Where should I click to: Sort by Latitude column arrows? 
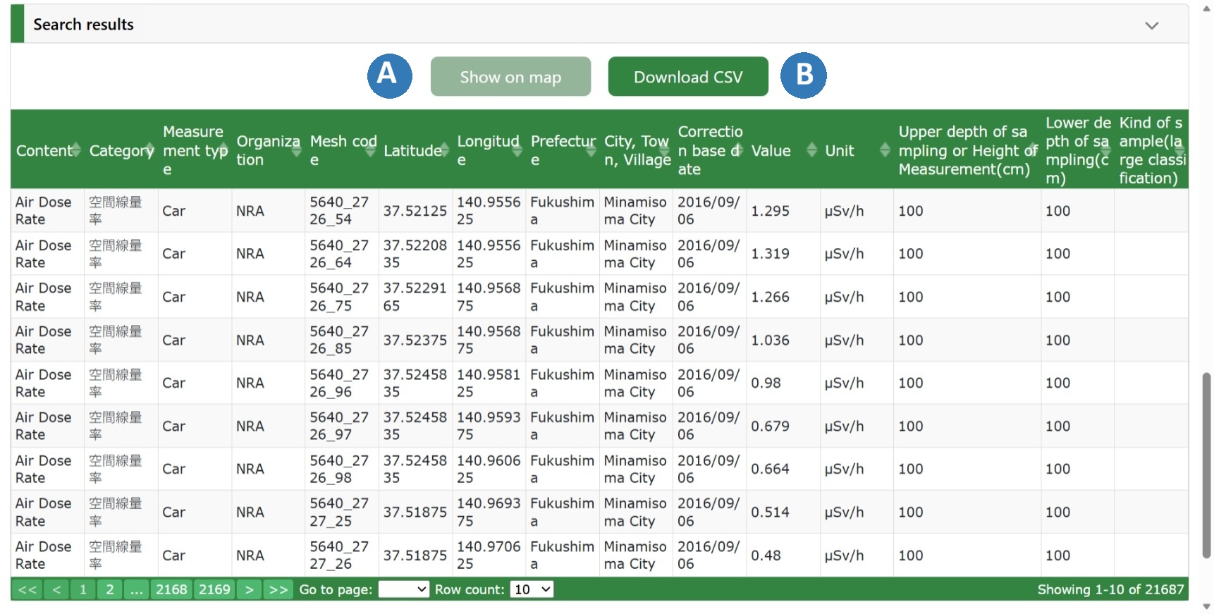pos(443,150)
